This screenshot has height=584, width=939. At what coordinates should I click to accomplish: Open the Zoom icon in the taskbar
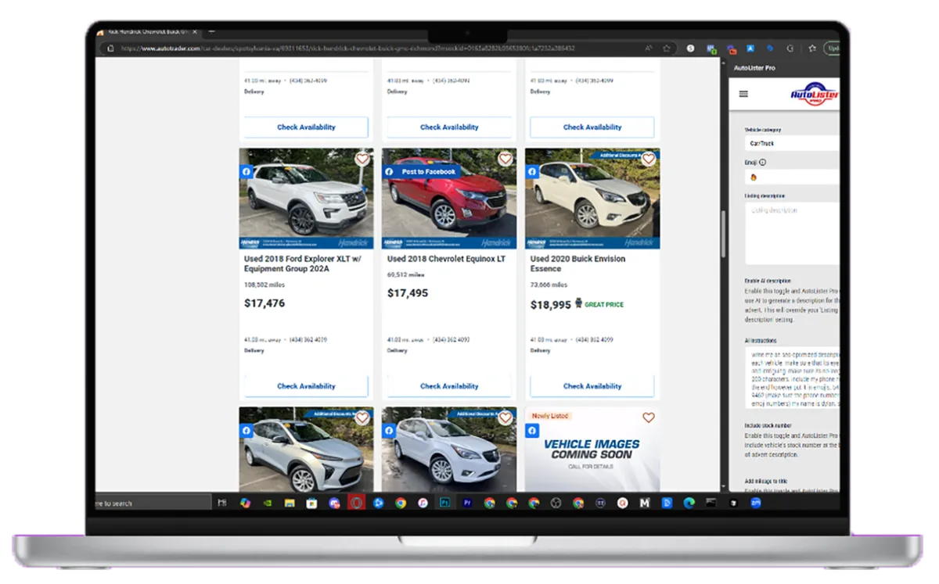click(x=756, y=503)
